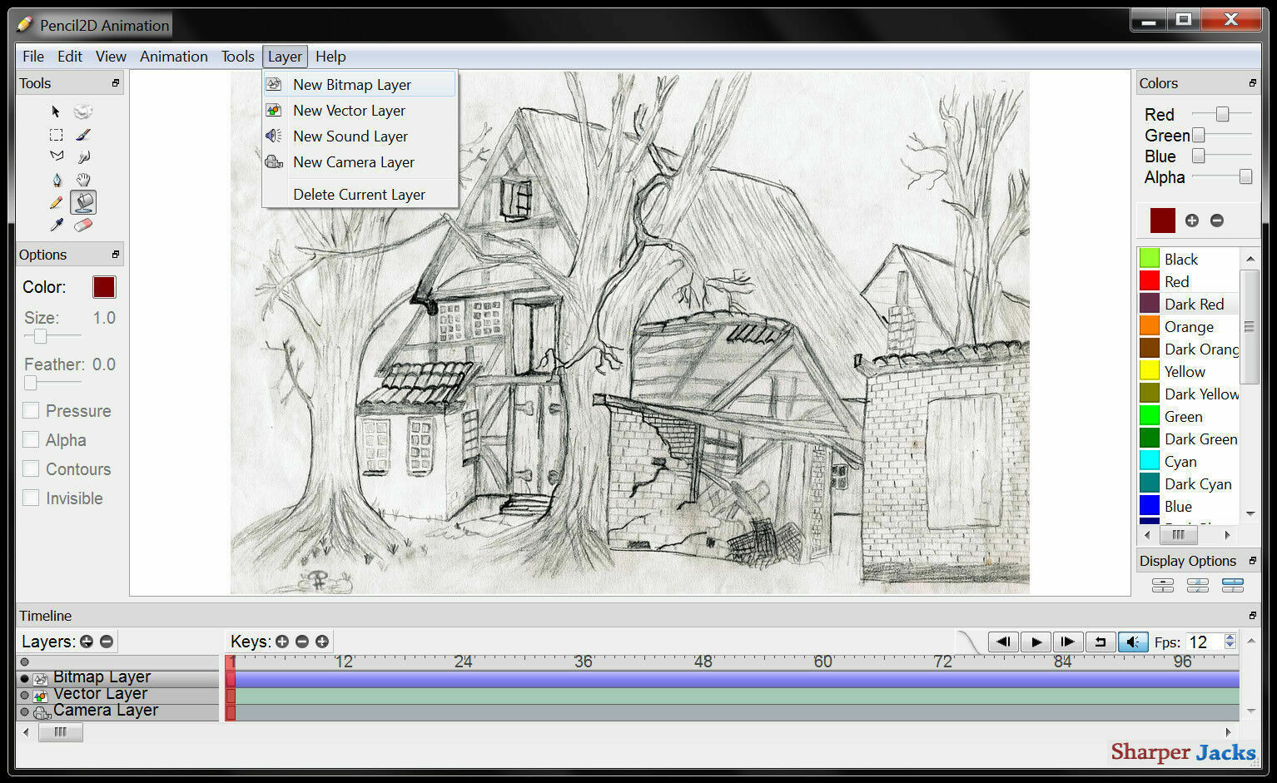Image resolution: width=1277 pixels, height=783 pixels.
Task: Play the animation
Action: point(1036,642)
